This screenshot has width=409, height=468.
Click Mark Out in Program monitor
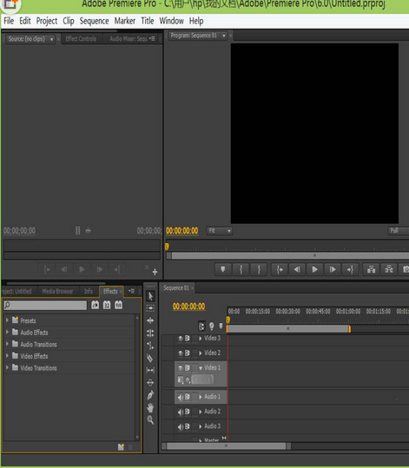(x=259, y=269)
